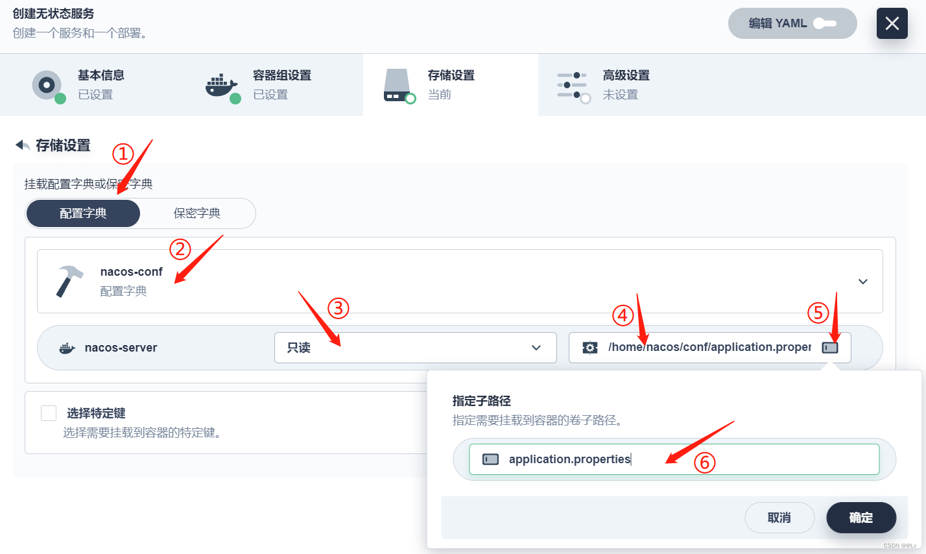This screenshot has width=926, height=554.
Task: Click the sub-path icon in mount path field
Action: point(830,348)
